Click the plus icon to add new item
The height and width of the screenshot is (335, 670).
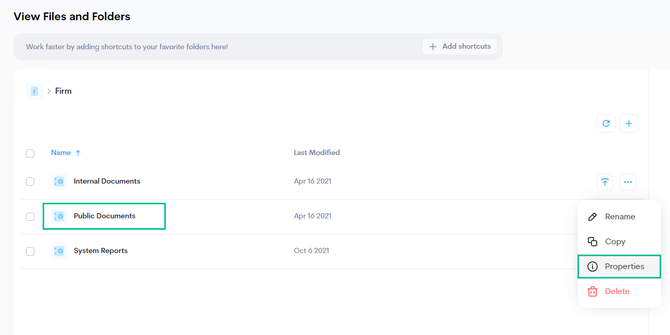[628, 123]
